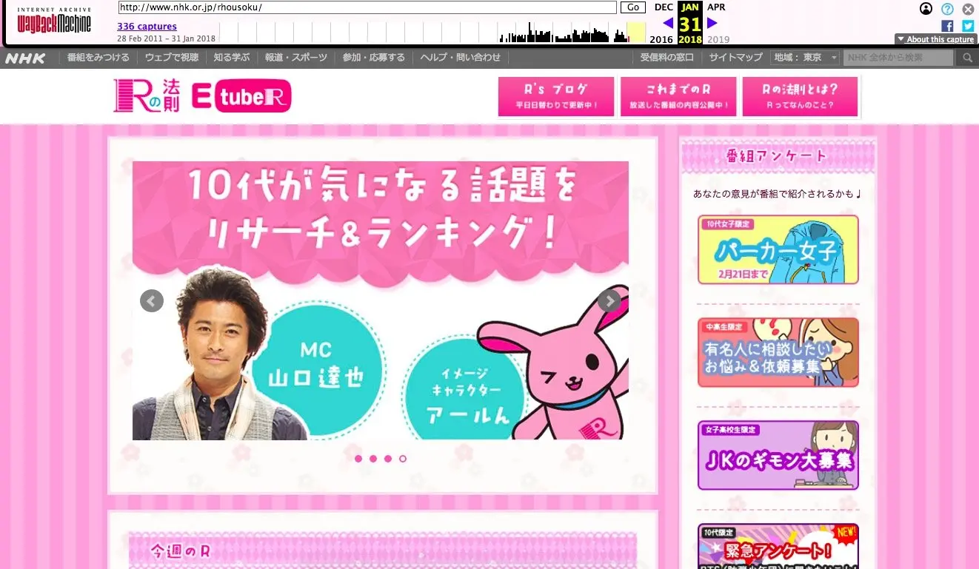Click the Rの法則とは？ button

pyautogui.click(x=801, y=97)
